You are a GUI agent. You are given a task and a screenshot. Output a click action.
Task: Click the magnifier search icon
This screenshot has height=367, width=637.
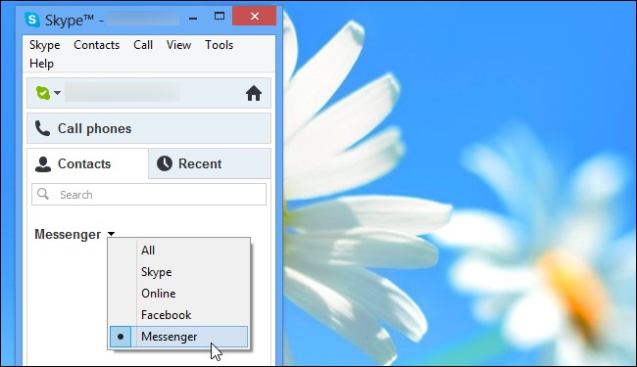43,194
